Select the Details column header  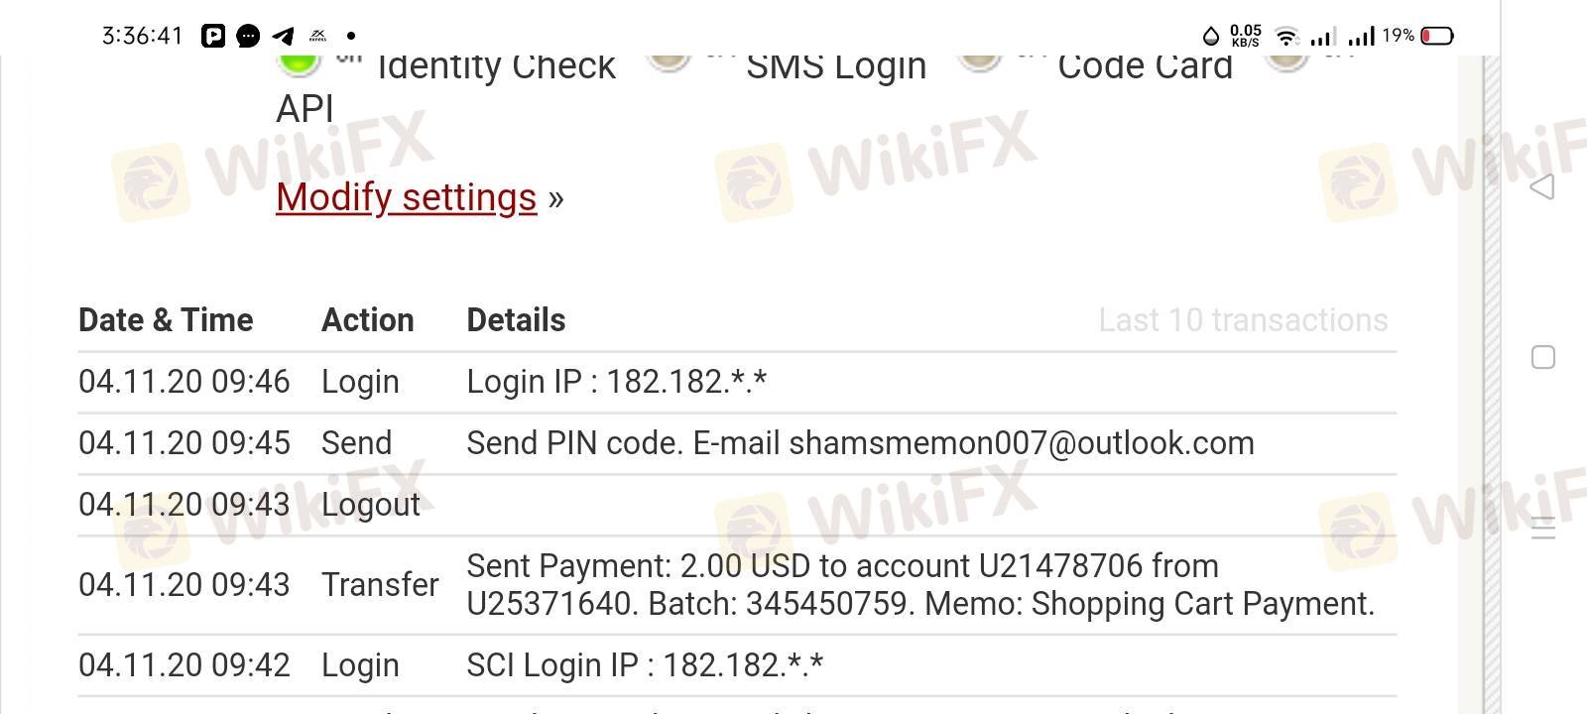click(x=516, y=320)
